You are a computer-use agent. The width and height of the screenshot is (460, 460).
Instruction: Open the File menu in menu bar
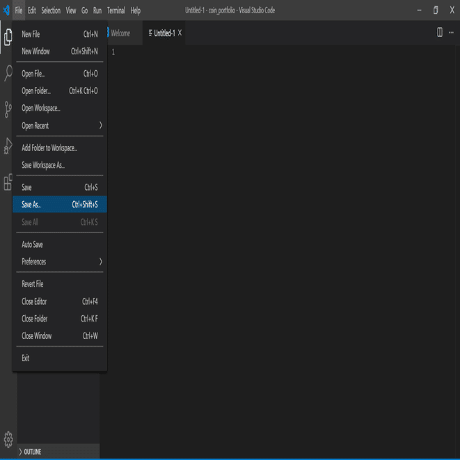(x=19, y=10)
